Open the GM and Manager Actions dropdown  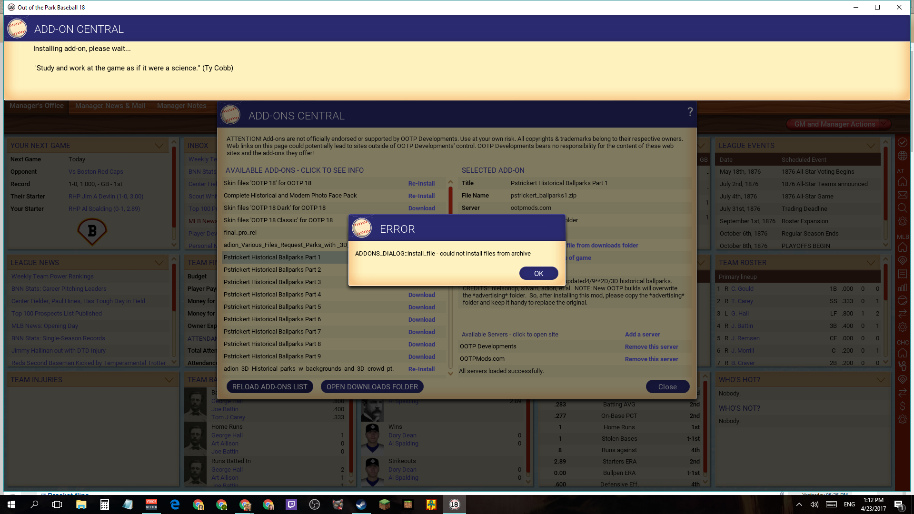pos(839,124)
